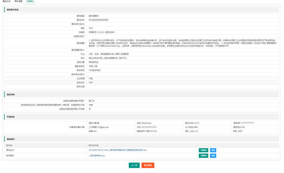Click the 版权所有 section header
This screenshot has width=284, height=173.
coord(10,95)
